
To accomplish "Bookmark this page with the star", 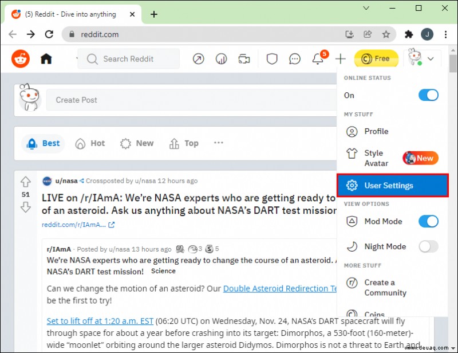I will coord(386,34).
